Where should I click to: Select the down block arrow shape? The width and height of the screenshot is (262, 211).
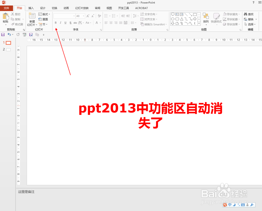[x=173, y=23]
